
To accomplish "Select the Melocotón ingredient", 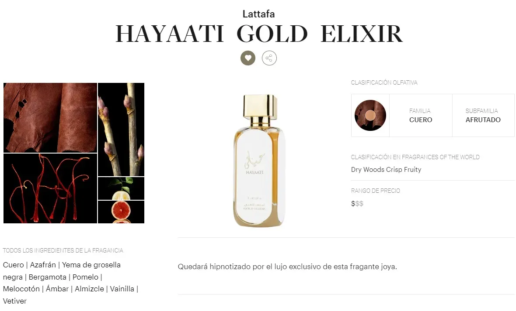I will point(21,289).
